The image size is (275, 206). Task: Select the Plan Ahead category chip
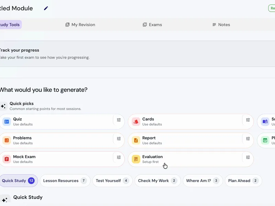click(243, 181)
